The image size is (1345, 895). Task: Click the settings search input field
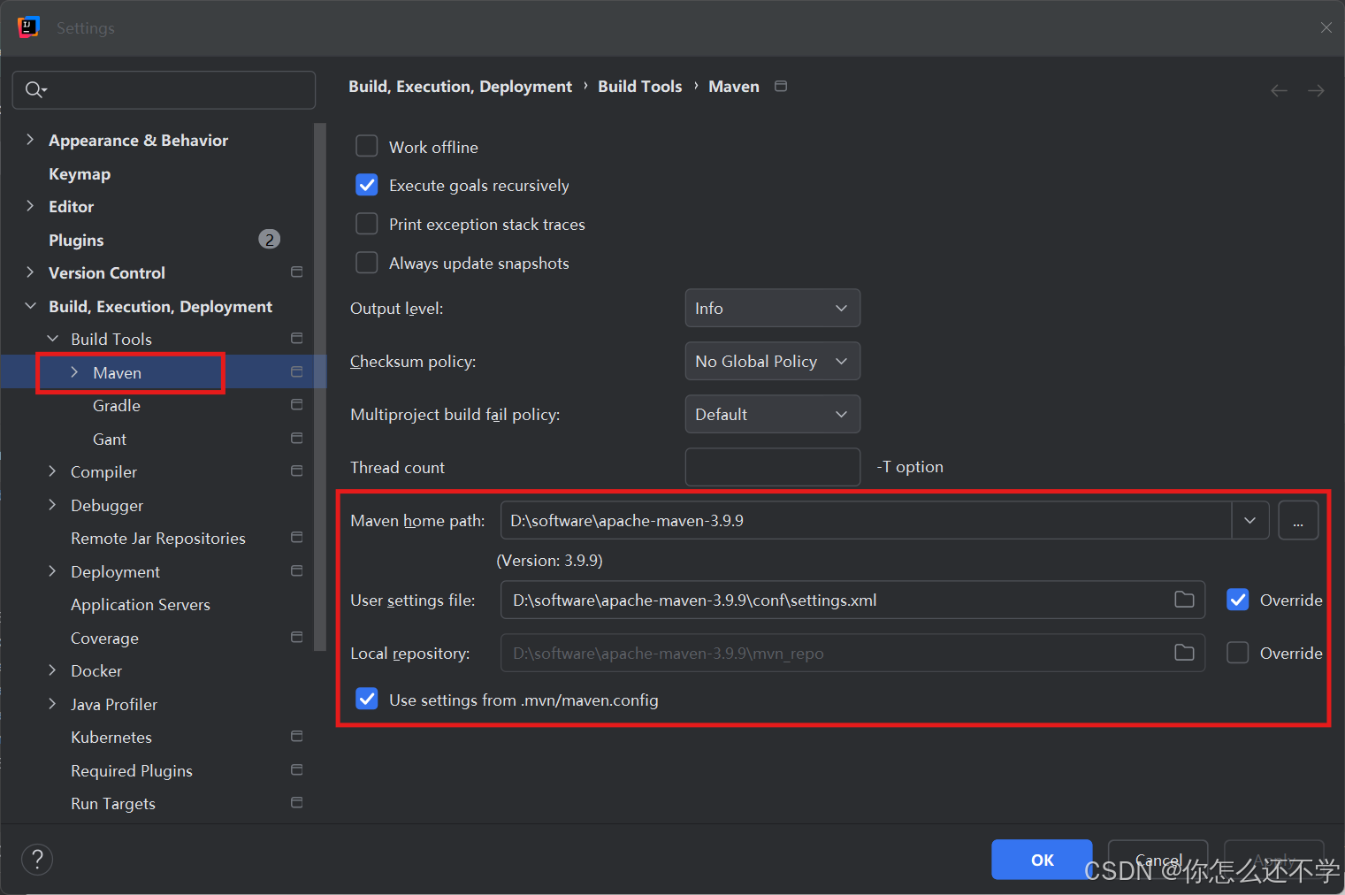click(x=164, y=89)
